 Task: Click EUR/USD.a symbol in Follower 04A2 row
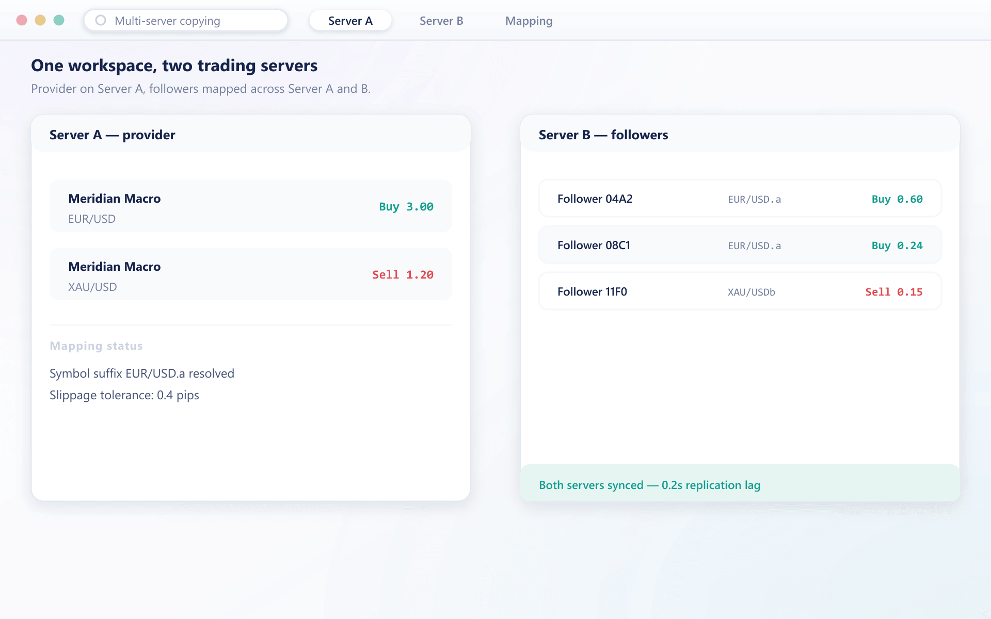(x=755, y=199)
